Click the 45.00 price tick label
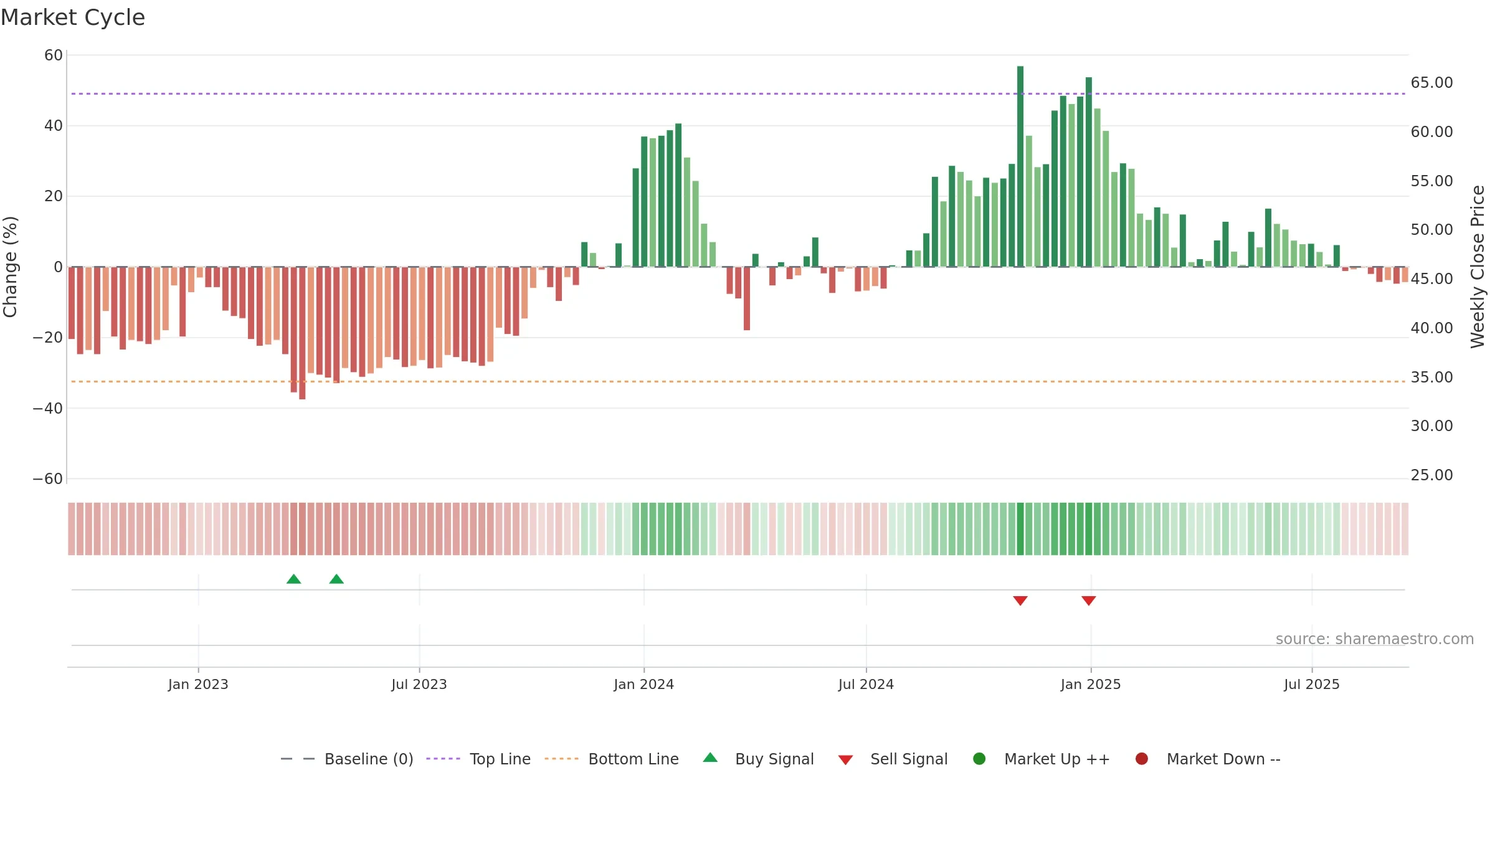This screenshot has width=1495, height=841. coord(1432,279)
